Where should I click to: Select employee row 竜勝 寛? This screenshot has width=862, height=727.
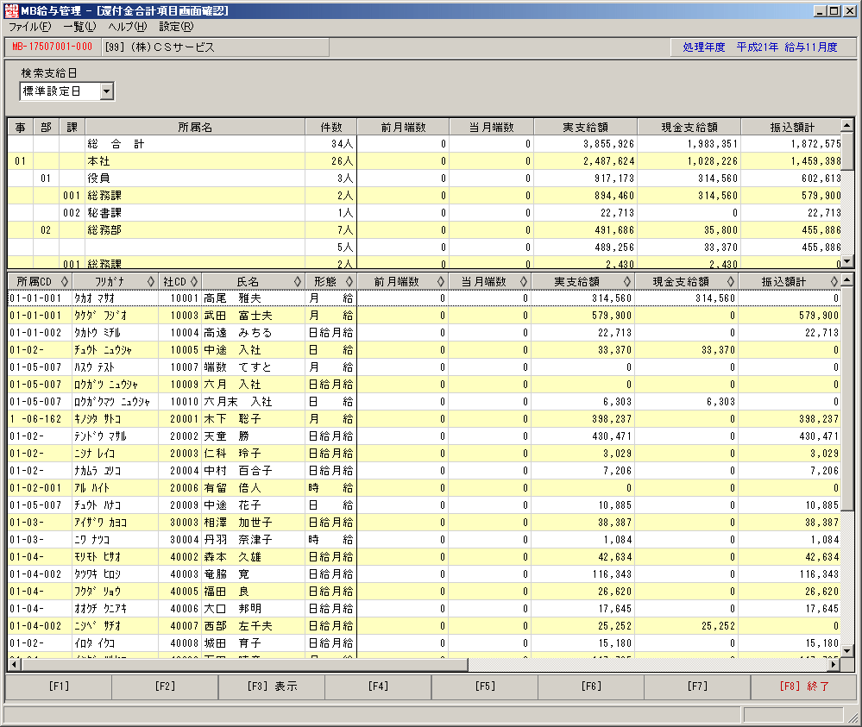coord(425,574)
